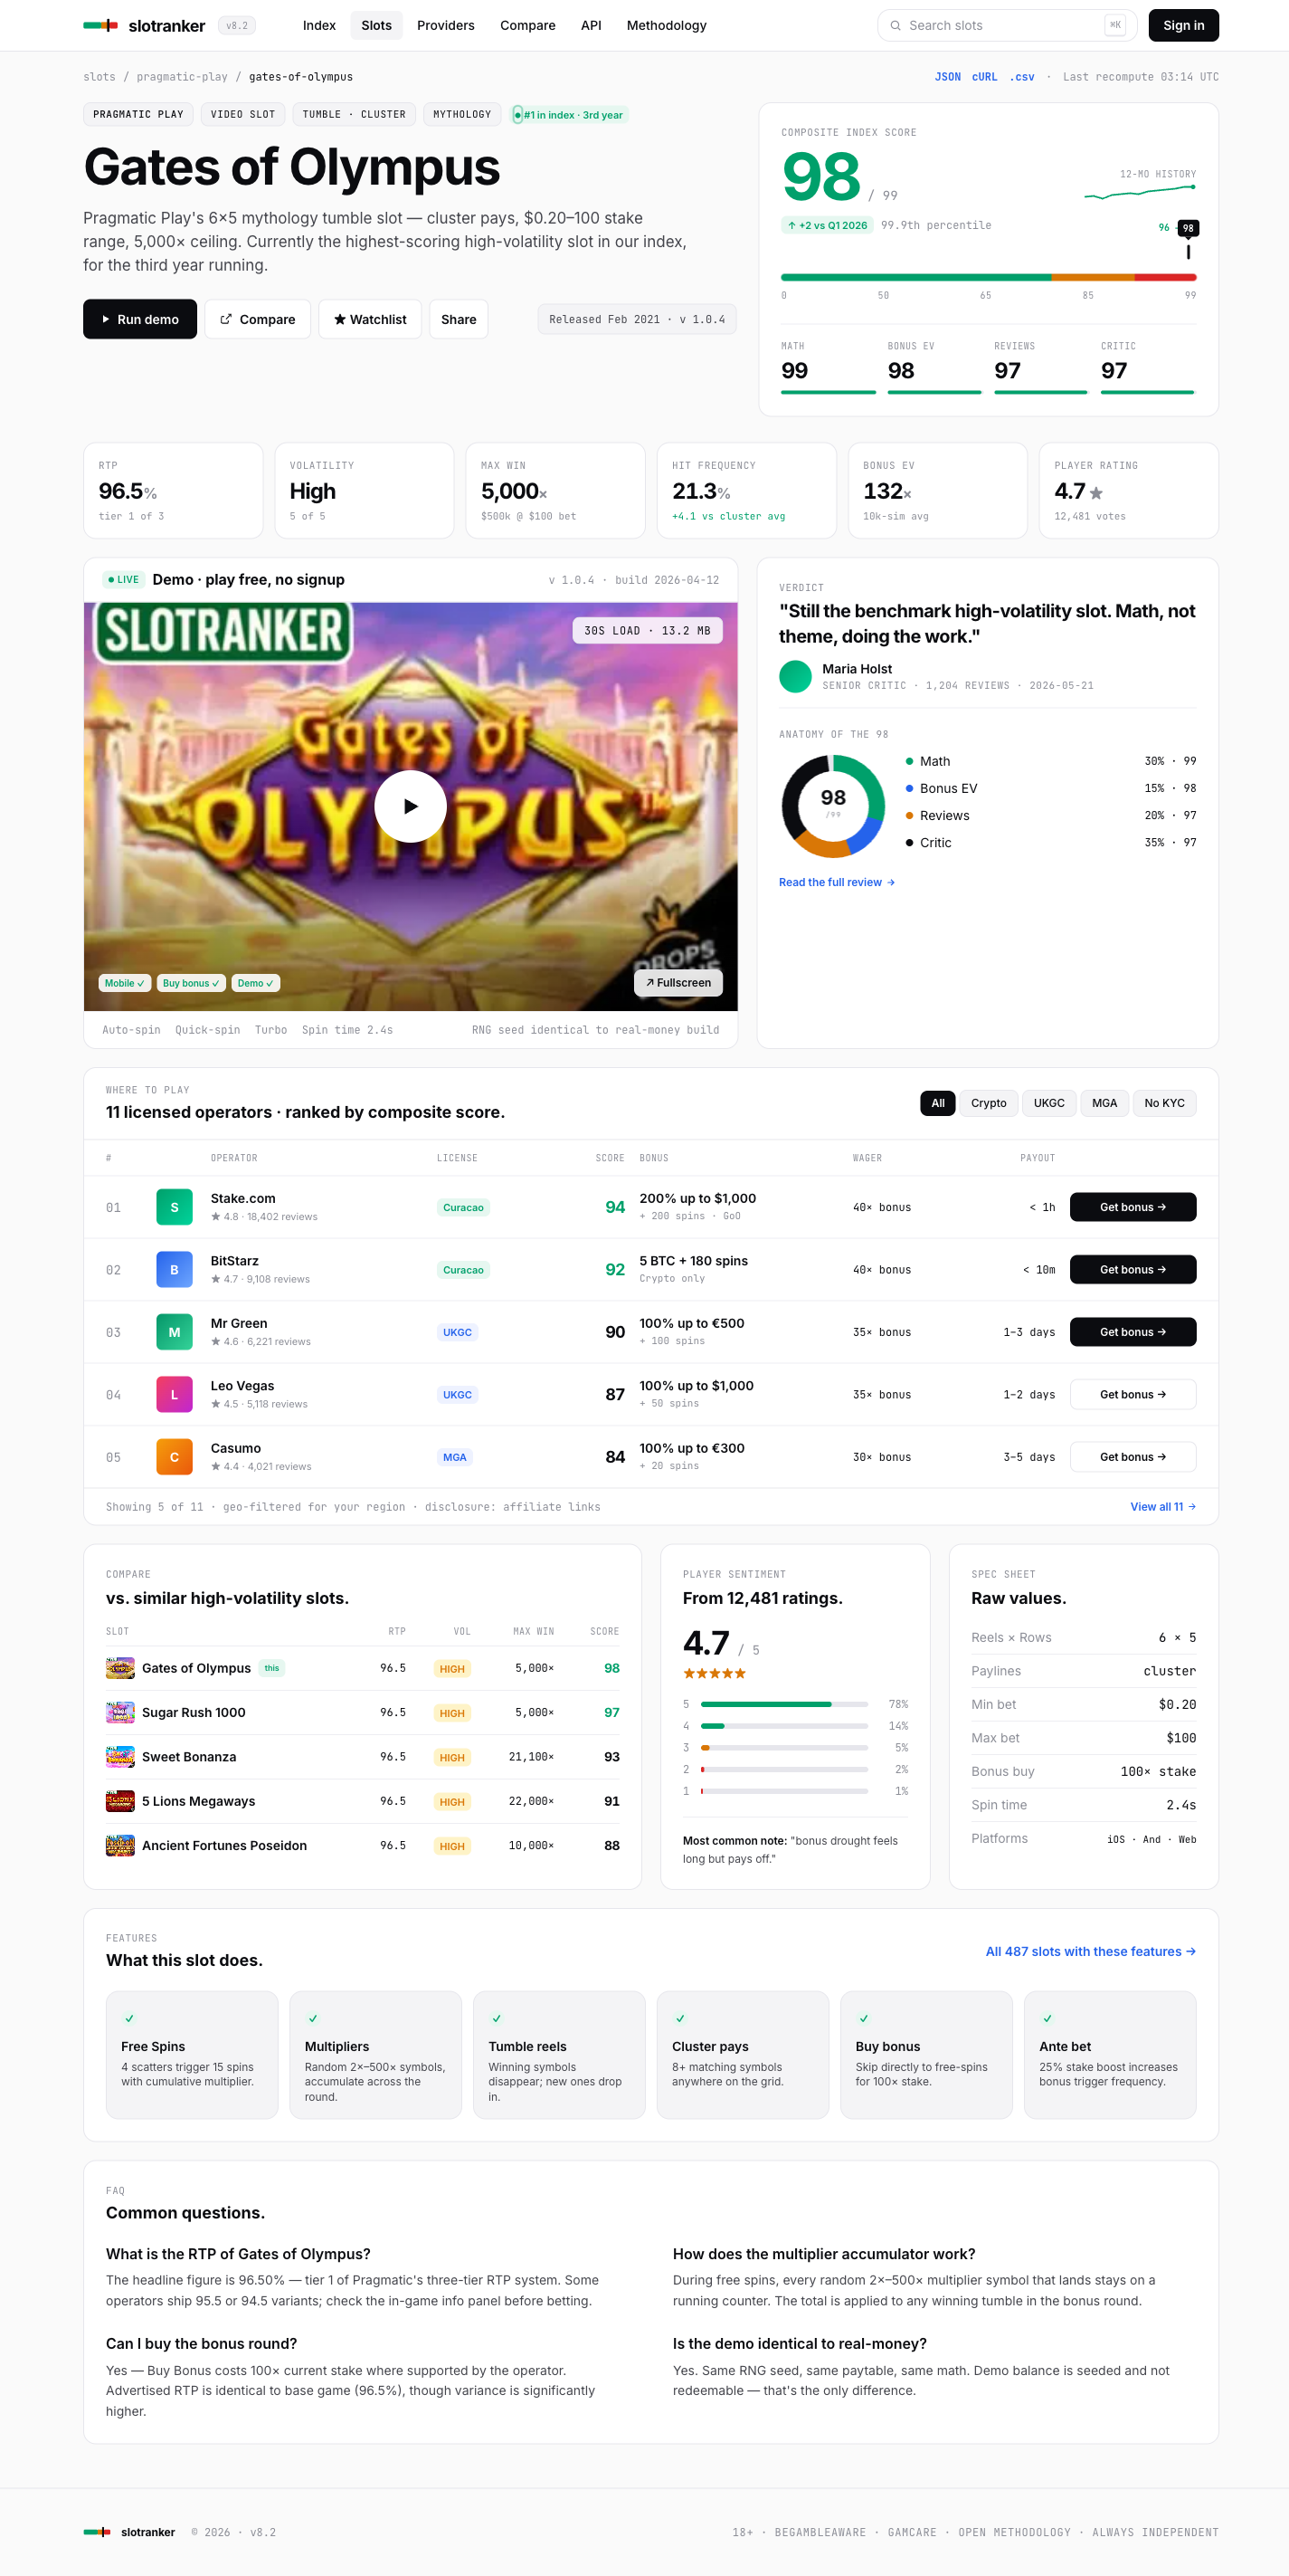1289x2576 pixels.
Task: Click the slotranker logo in the footer
Action: point(128,2532)
